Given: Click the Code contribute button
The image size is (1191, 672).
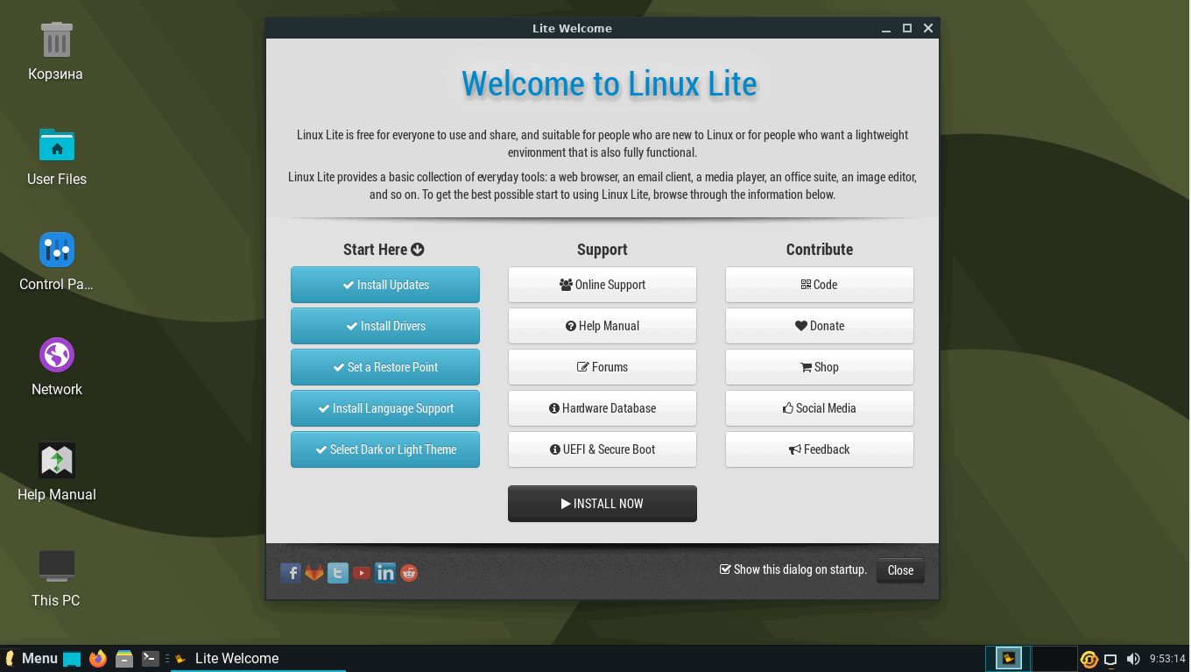Looking at the screenshot, I should coord(820,285).
